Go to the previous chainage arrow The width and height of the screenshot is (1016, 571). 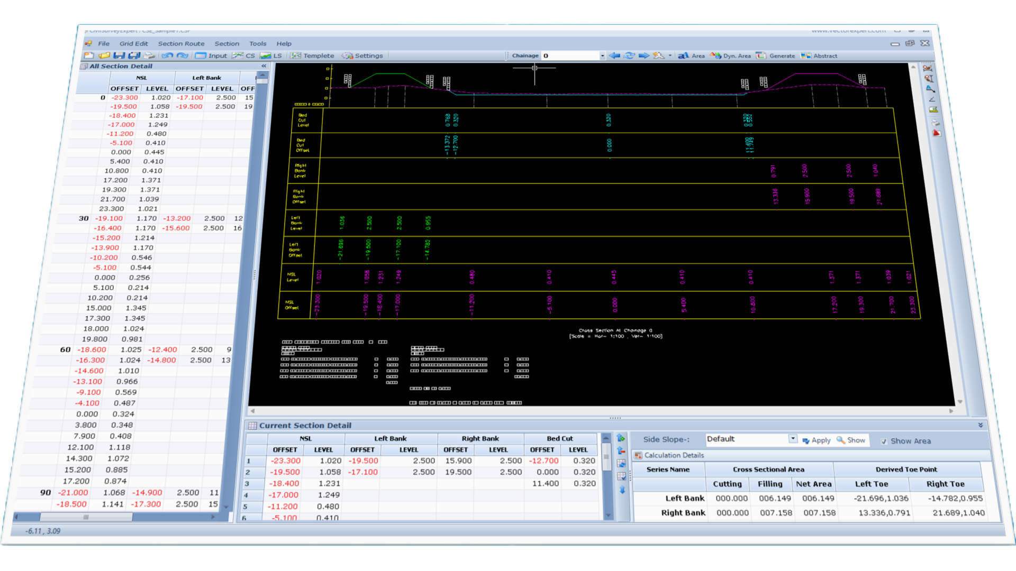coord(614,56)
